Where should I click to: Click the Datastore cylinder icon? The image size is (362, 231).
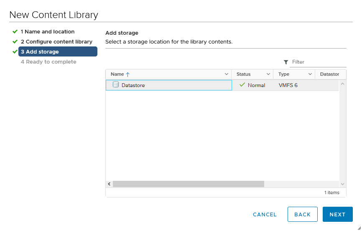tap(116, 85)
